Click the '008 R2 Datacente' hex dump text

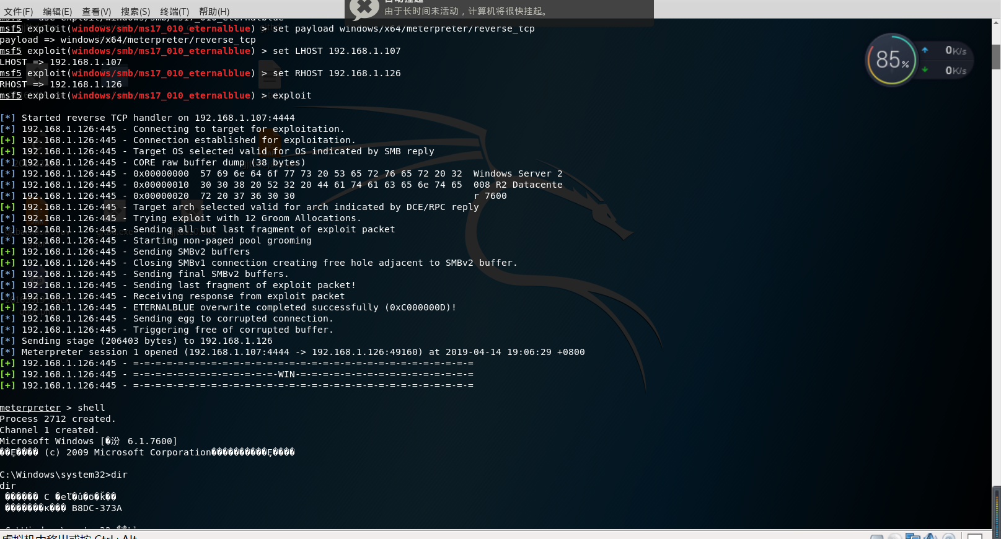(518, 185)
